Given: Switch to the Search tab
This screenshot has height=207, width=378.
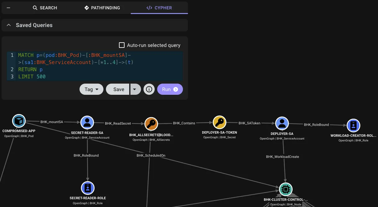Looking at the screenshot, I should tap(45, 8).
